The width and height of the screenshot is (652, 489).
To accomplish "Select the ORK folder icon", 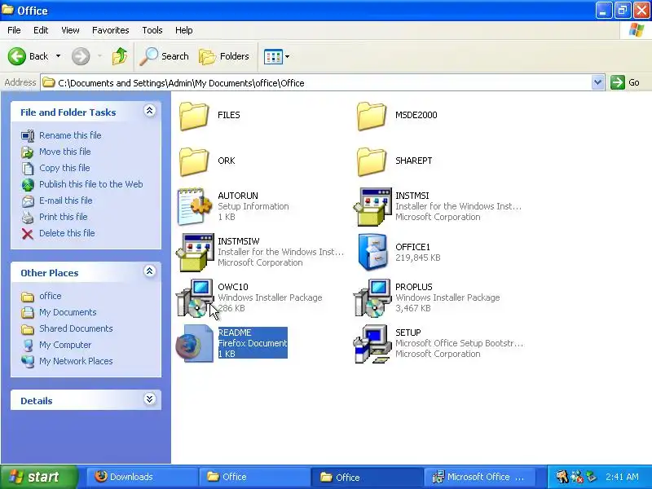I will tap(194, 161).
